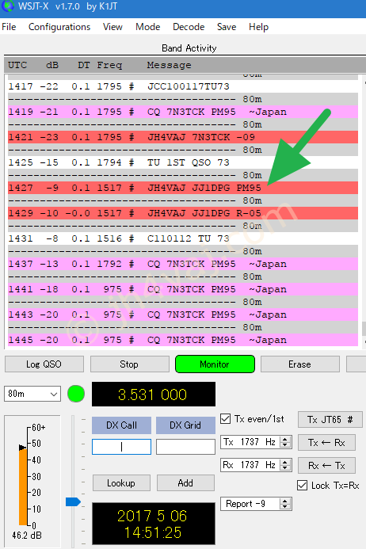
Task: Toggle the Tx even/1st checkbox
Action: 226,419
